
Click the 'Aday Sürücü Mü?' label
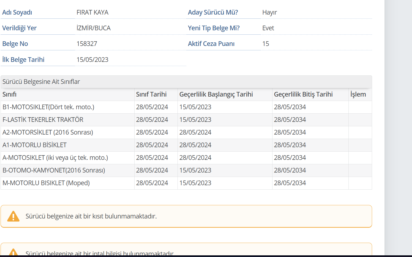[x=213, y=12]
